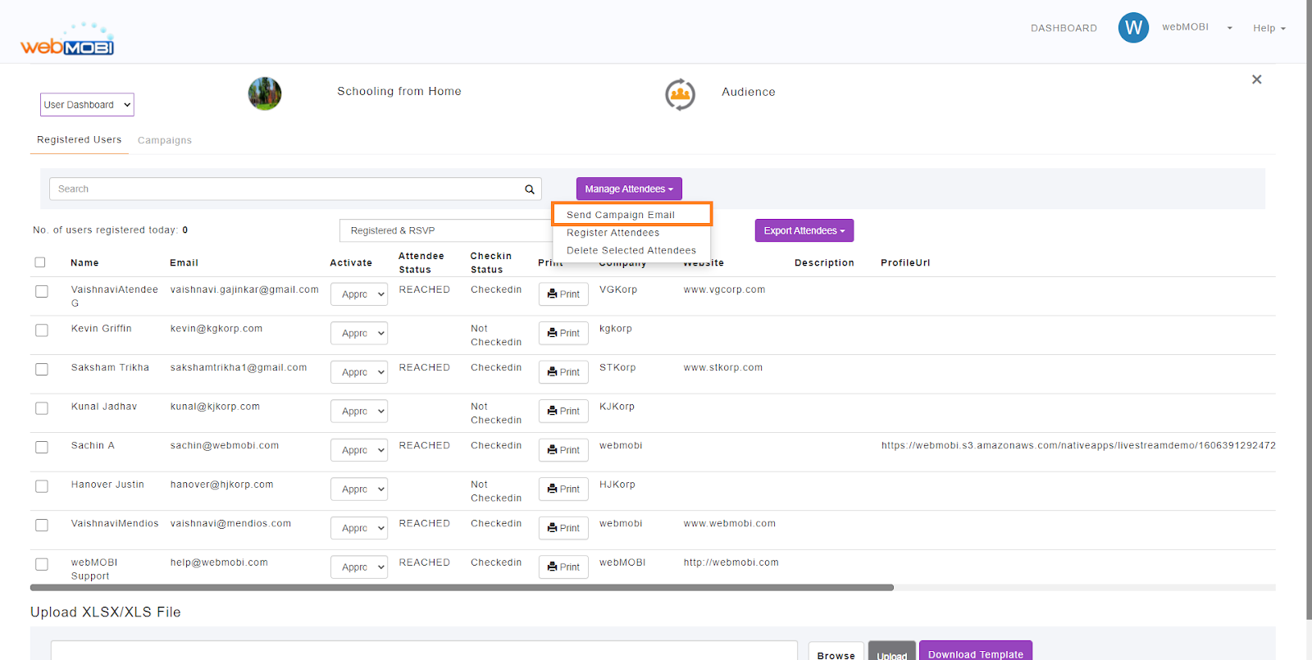Screen dimensions: 1312x660
Task: Print badge for Hanover Justin
Action: coord(563,489)
